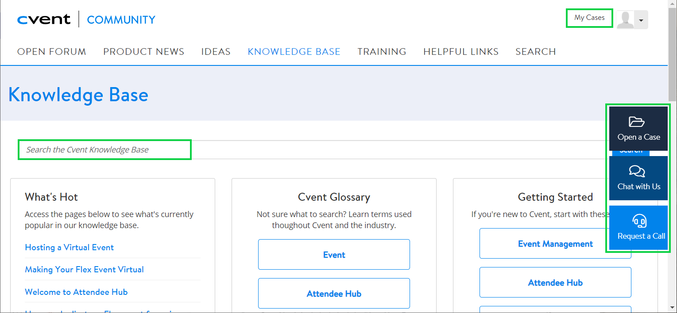Go to the Search menu item
Image resolution: width=677 pixels, height=313 pixels.
pyautogui.click(x=536, y=52)
